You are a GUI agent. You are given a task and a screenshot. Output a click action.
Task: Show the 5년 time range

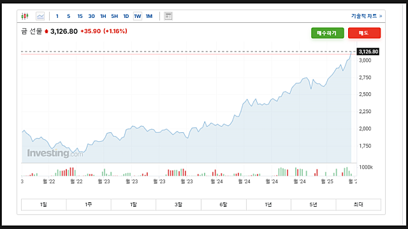313,205
